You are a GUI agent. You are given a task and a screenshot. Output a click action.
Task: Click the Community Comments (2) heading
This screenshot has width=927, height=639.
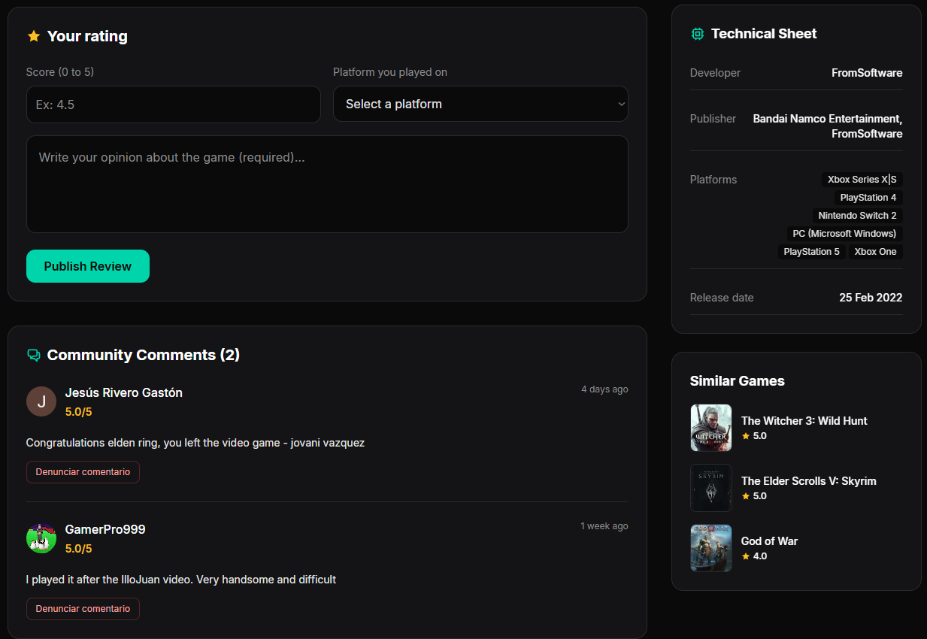pos(144,355)
